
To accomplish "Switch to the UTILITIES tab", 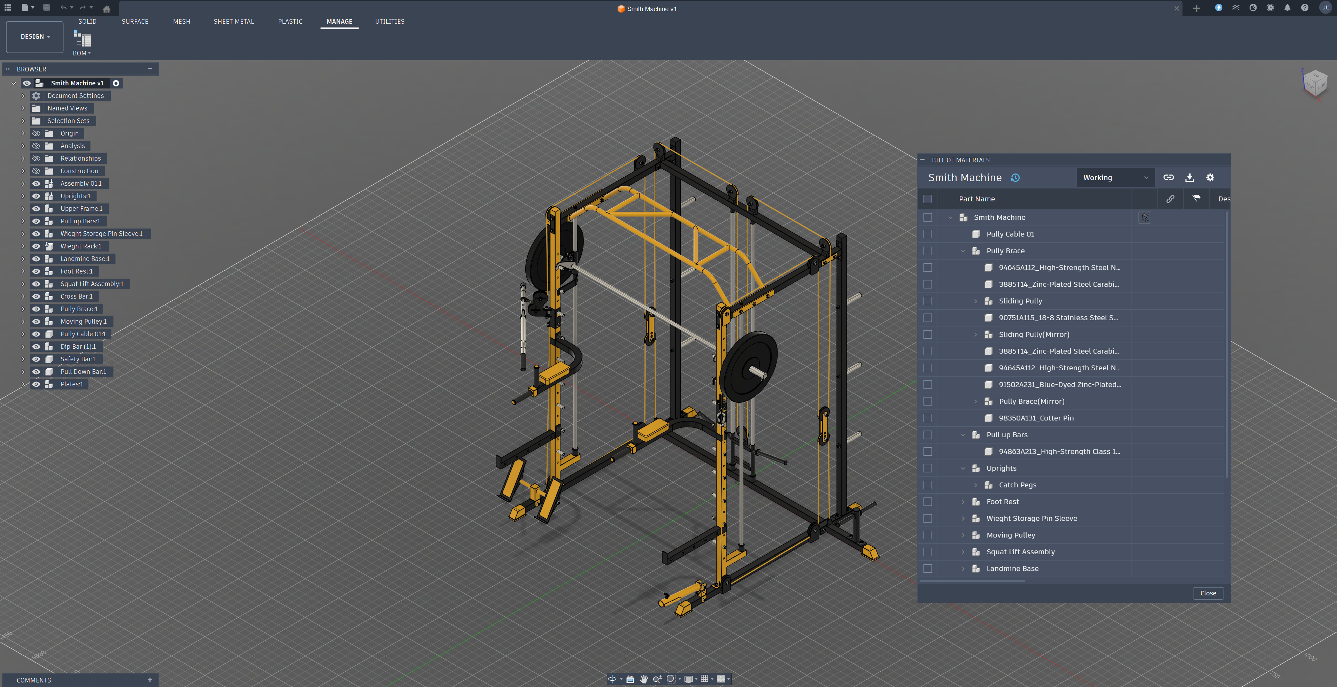I will coord(390,22).
